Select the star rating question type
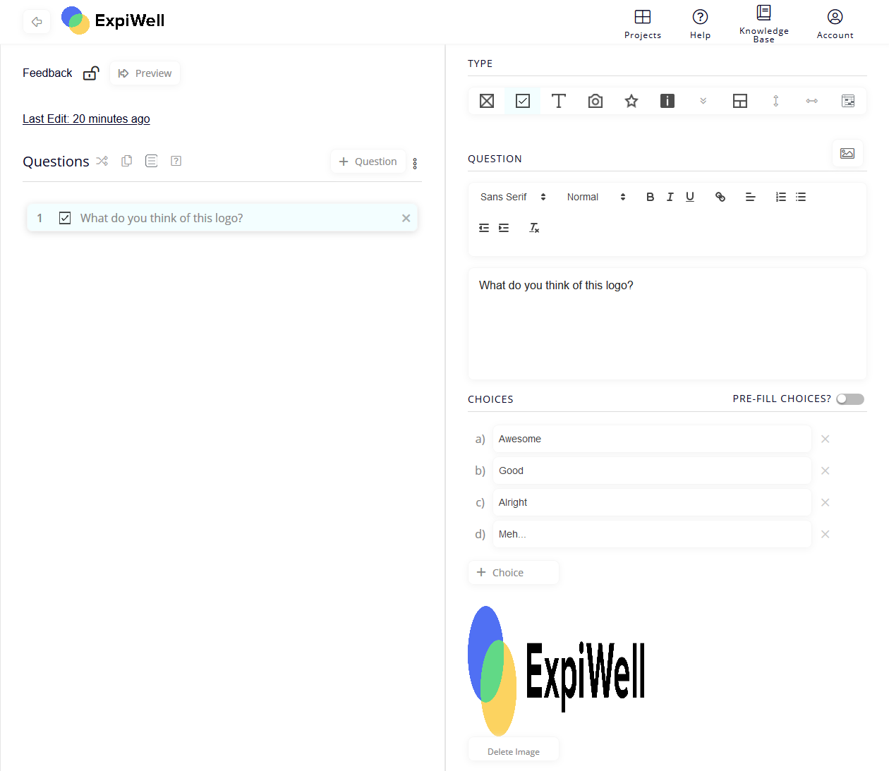Screen dimensions: 889x771 click(x=631, y=101)
